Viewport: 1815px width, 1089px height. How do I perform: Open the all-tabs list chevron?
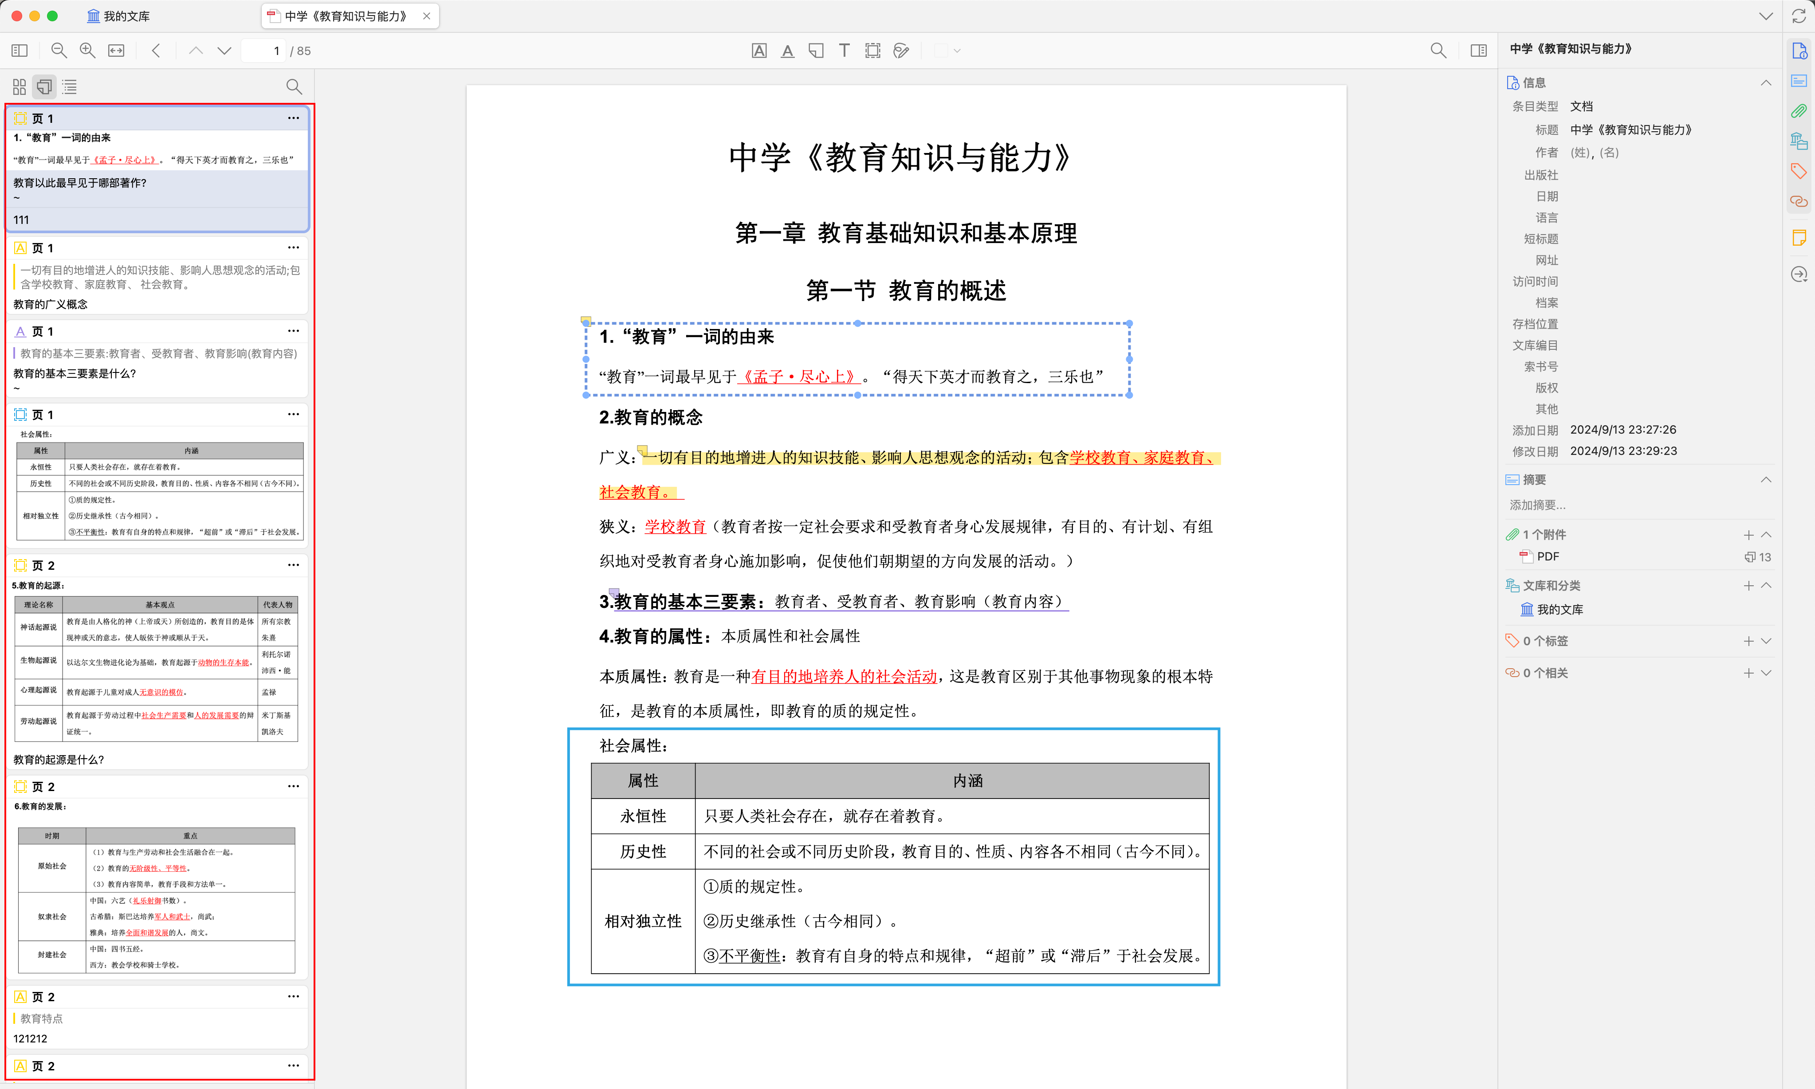[1766, 16]
